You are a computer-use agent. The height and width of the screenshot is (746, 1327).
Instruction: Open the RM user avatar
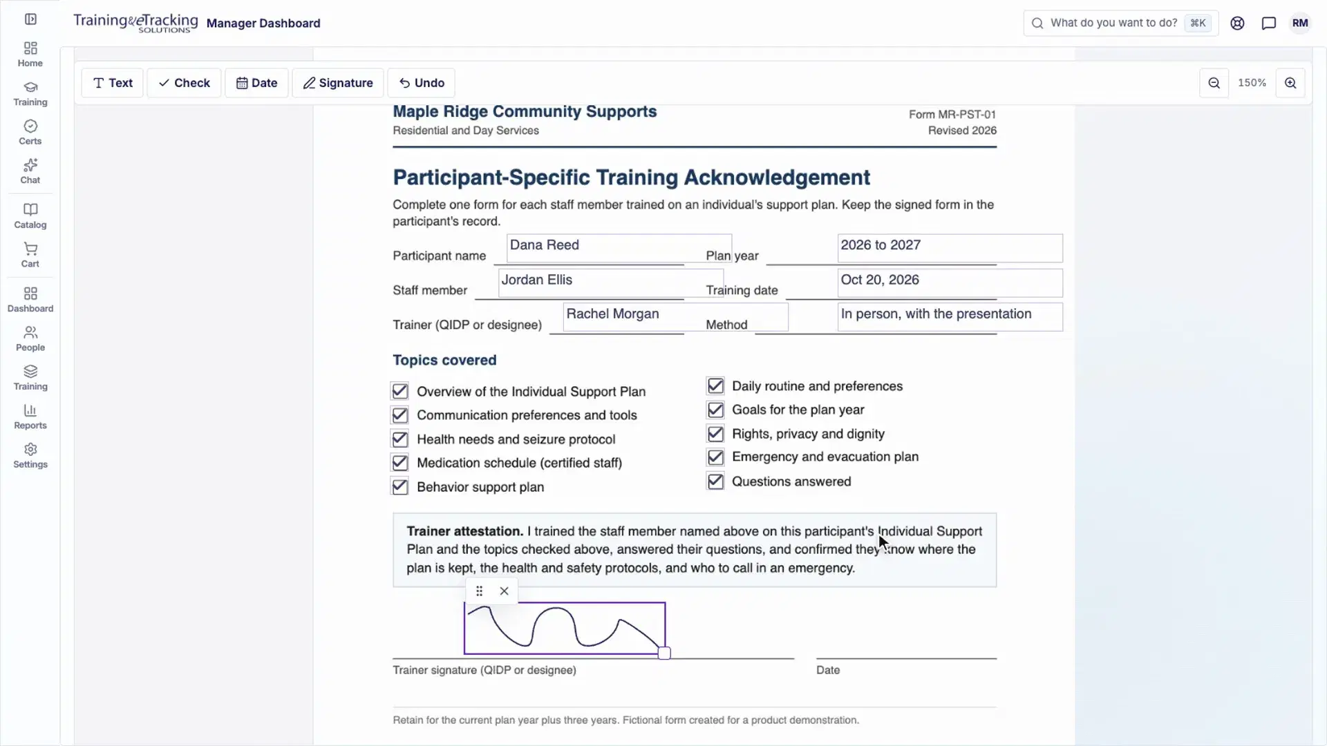tap(1300, 23)
